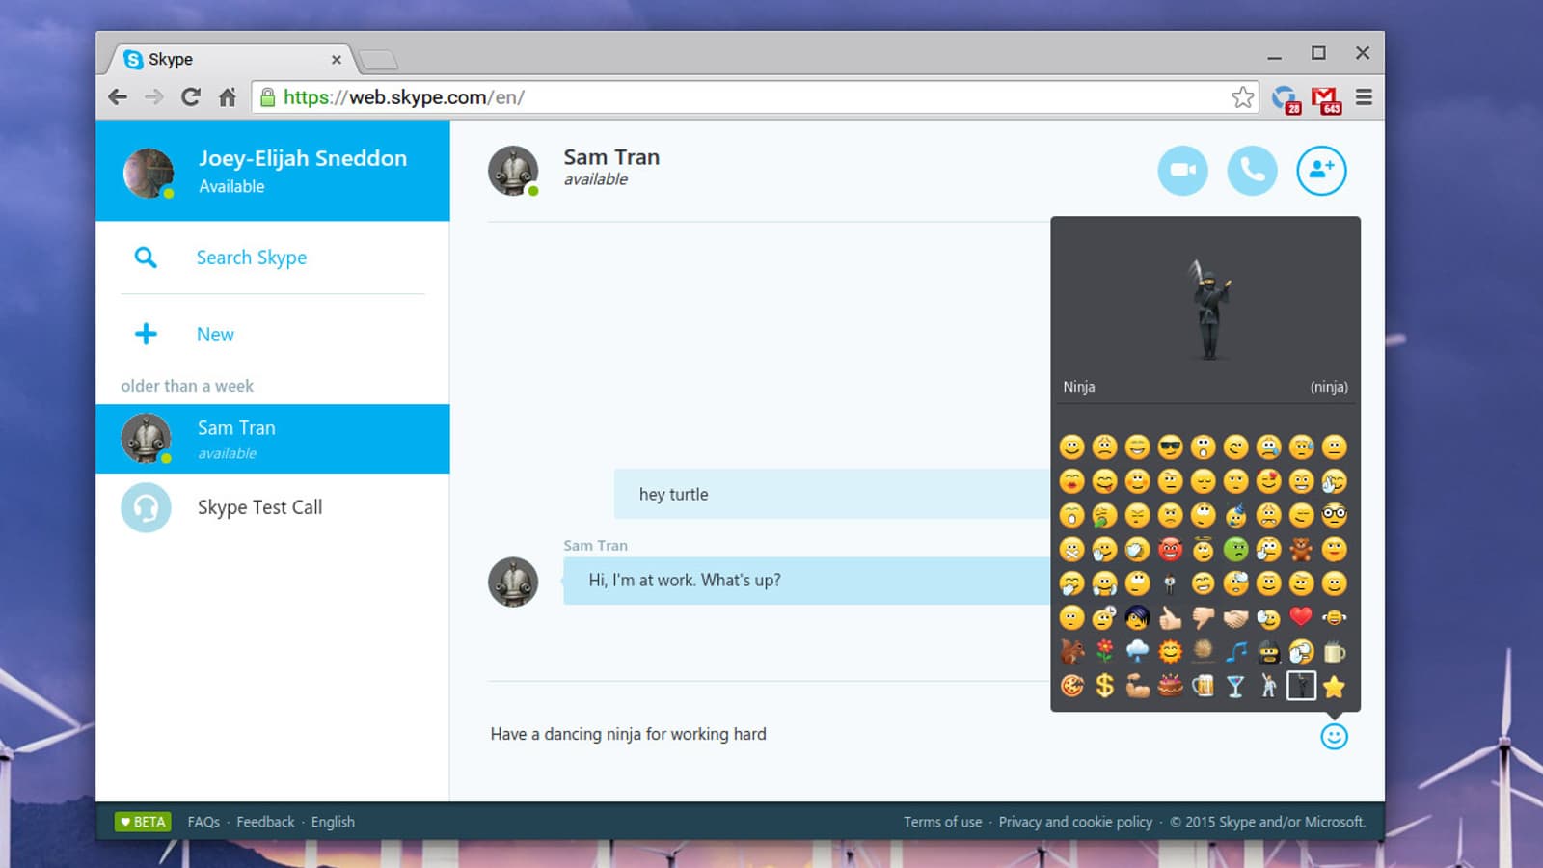The height and width of the screenshot is (868, 1543).
Task: Click the New plus icon
Action: [x=146, y=334]
